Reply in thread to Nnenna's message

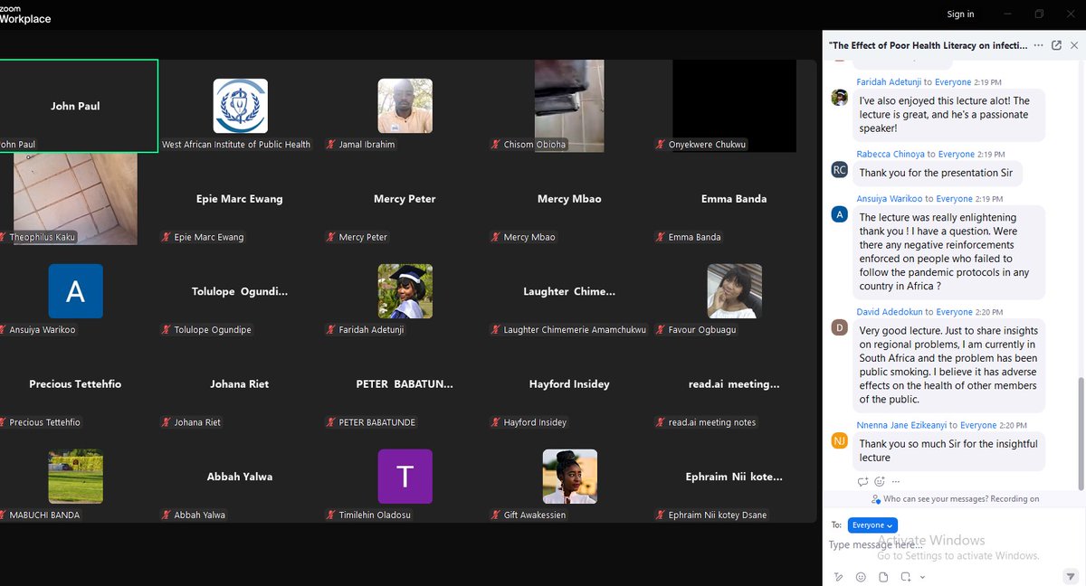click(x=862, y=482)
